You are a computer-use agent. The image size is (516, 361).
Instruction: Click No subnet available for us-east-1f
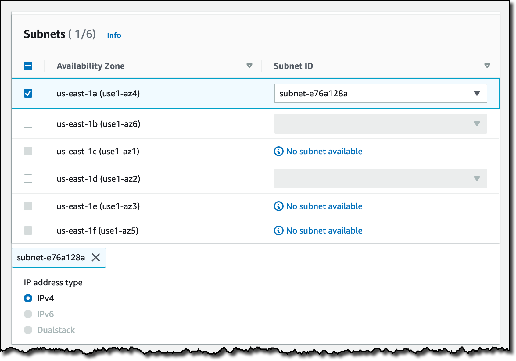[324, 231]
